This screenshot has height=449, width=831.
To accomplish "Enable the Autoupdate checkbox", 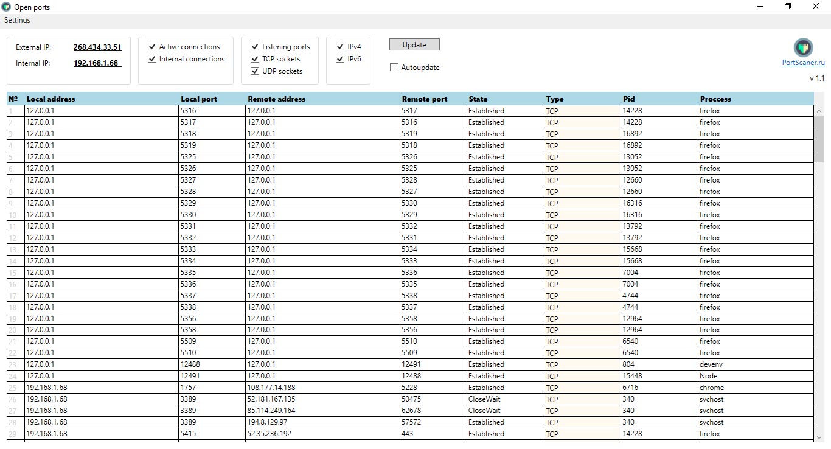I will pyautogui.click(x=394, y=68).
